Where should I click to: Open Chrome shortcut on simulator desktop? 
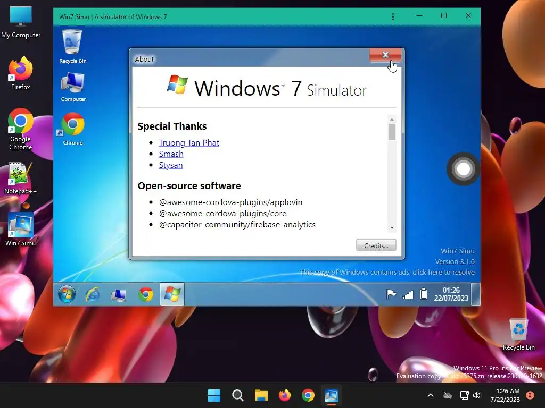pyautogui.click(x=72, y=129)
